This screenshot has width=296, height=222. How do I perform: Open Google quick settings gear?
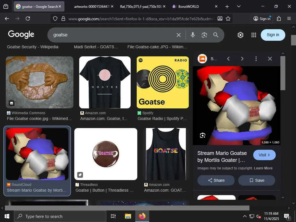point(240,35)
